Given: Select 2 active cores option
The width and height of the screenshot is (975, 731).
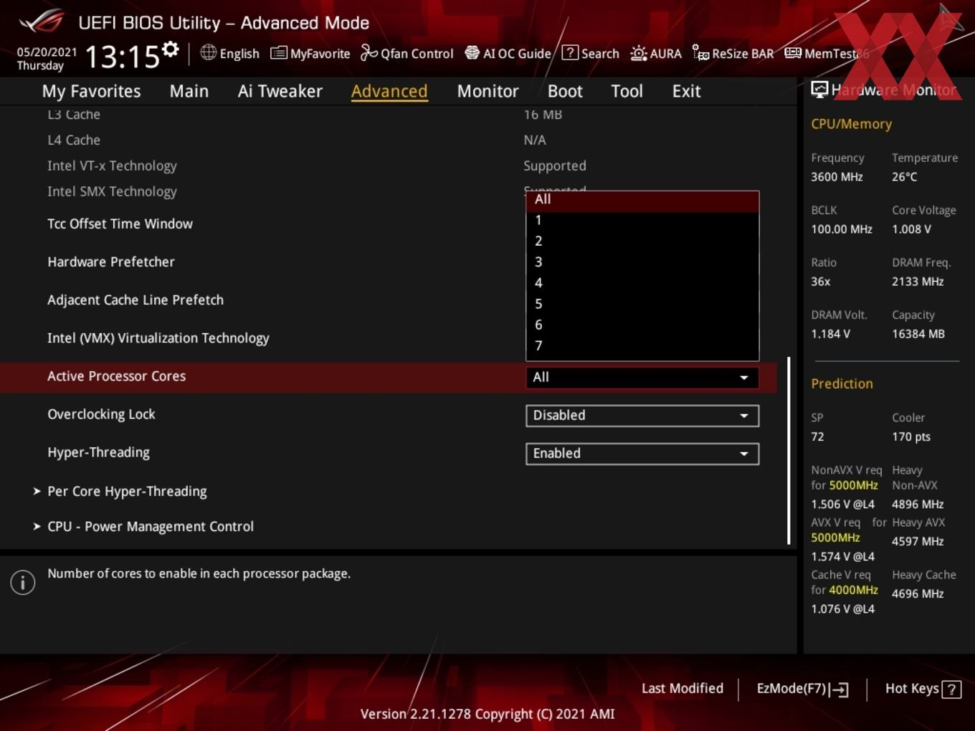Looking at the screenshot, I should pos(642,241).
